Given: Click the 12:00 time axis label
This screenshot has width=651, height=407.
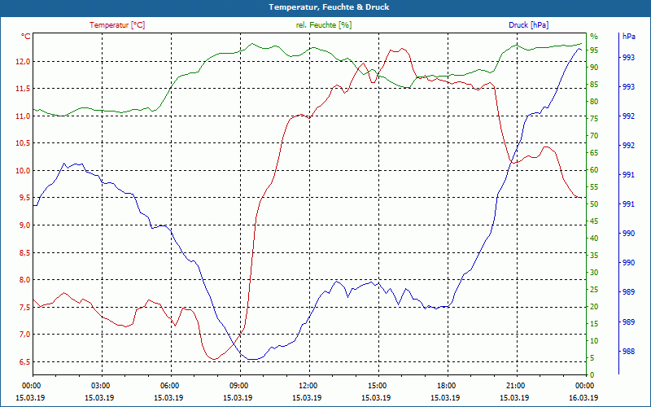Looking at the screenshot, I should (307, 385).
